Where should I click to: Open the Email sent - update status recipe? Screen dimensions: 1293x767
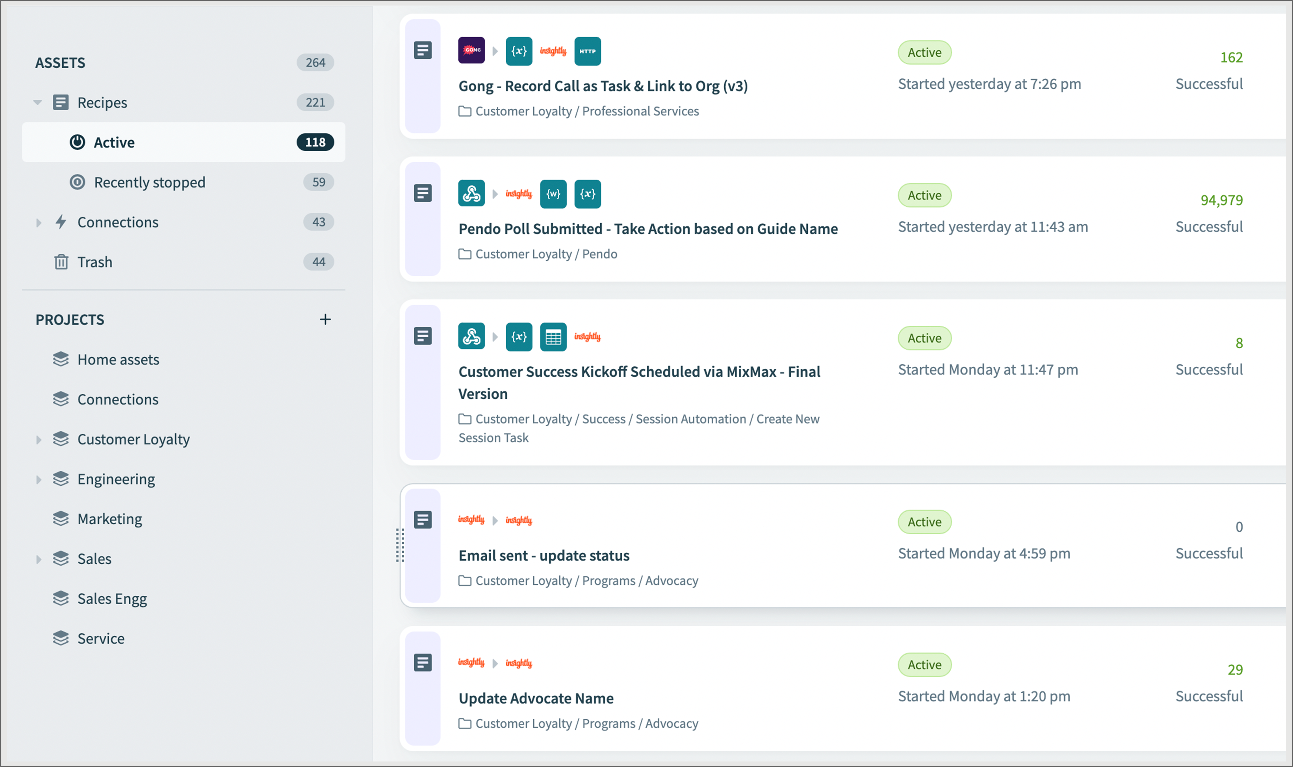pyautogui.click(x=544, y=555)
